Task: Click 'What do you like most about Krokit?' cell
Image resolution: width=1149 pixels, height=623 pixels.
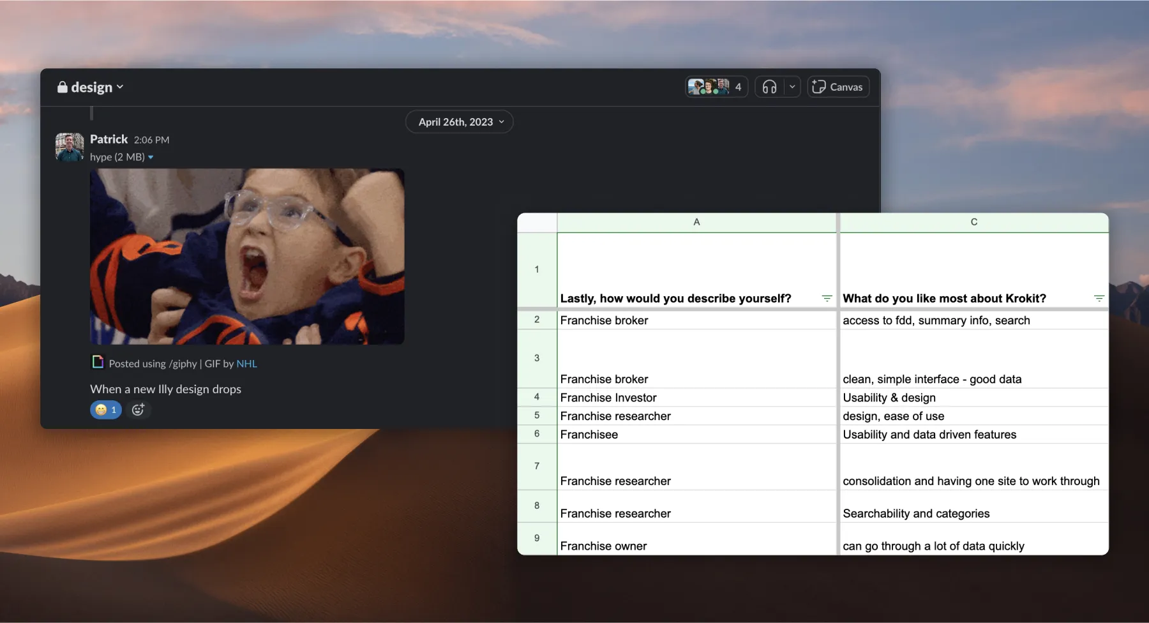Action: [974, 271]
